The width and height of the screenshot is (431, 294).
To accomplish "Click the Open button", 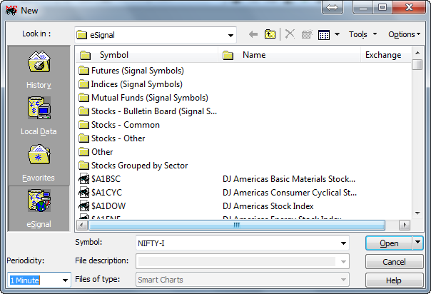I will [x=389, y=243].
